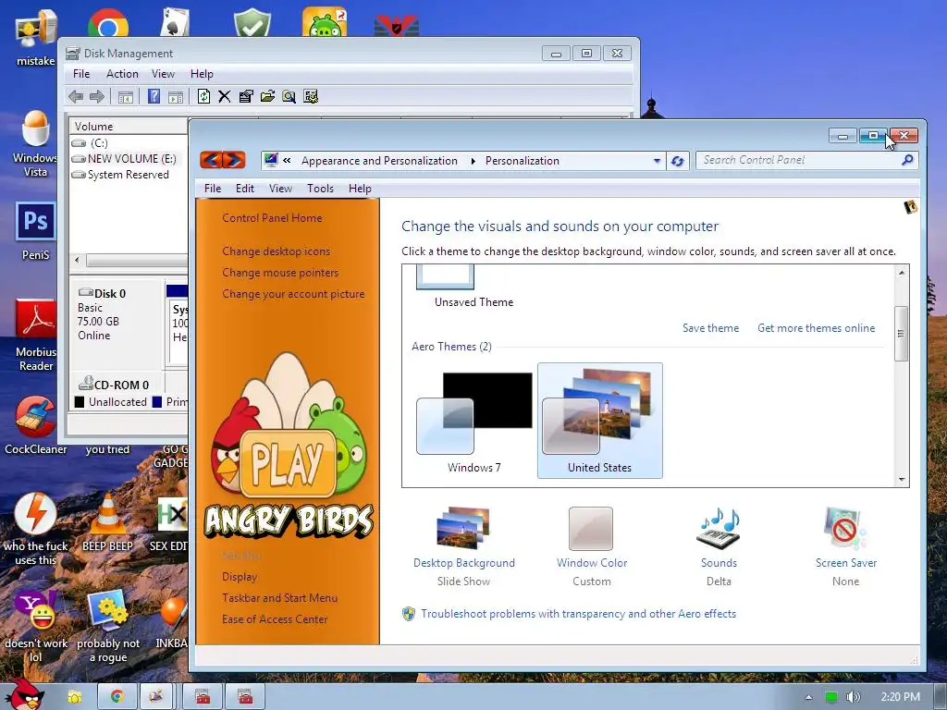This screenshot has height=710, width=947.
Task: Select the Windows 7 Aero theme thumbnail
Action: click(x=474, y=421)
